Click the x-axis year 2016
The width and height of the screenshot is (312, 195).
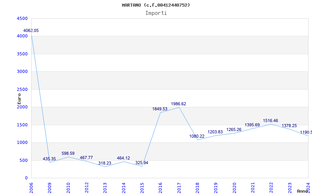pos(161,188)
